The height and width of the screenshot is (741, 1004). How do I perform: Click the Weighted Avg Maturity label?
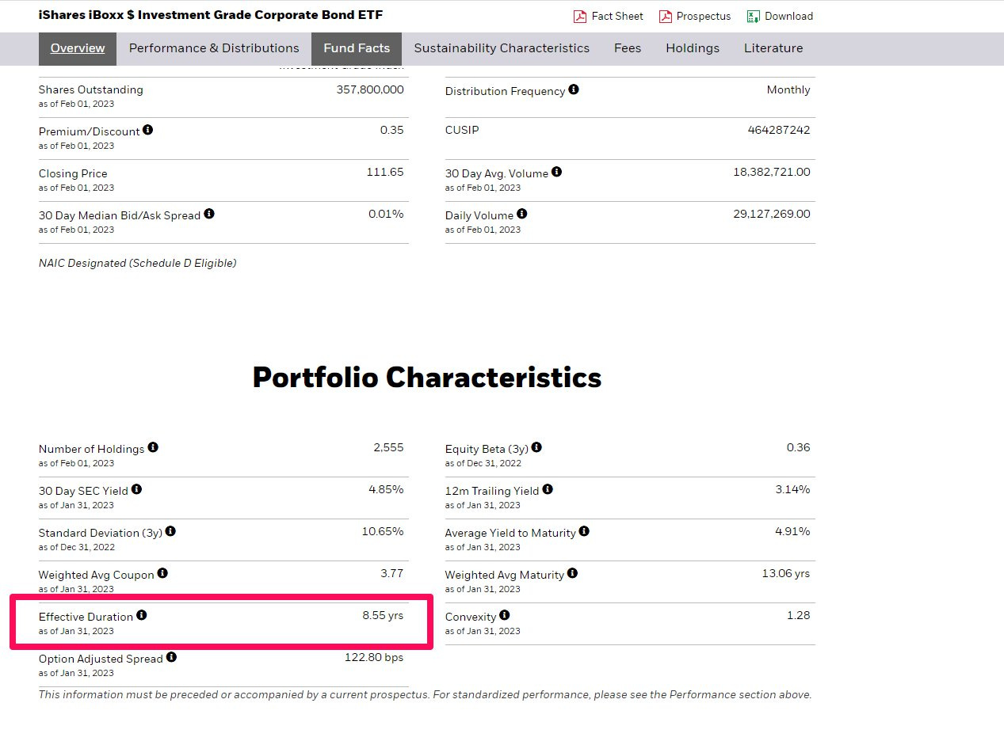504,575
